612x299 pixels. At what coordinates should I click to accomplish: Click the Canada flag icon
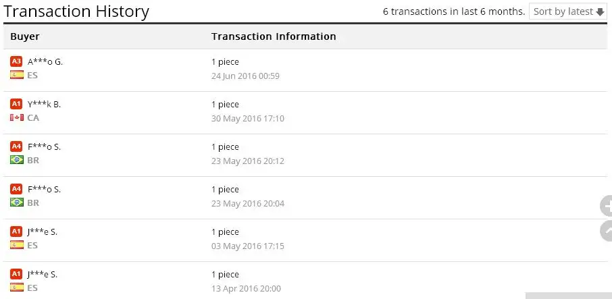click(x=17, y=117)
